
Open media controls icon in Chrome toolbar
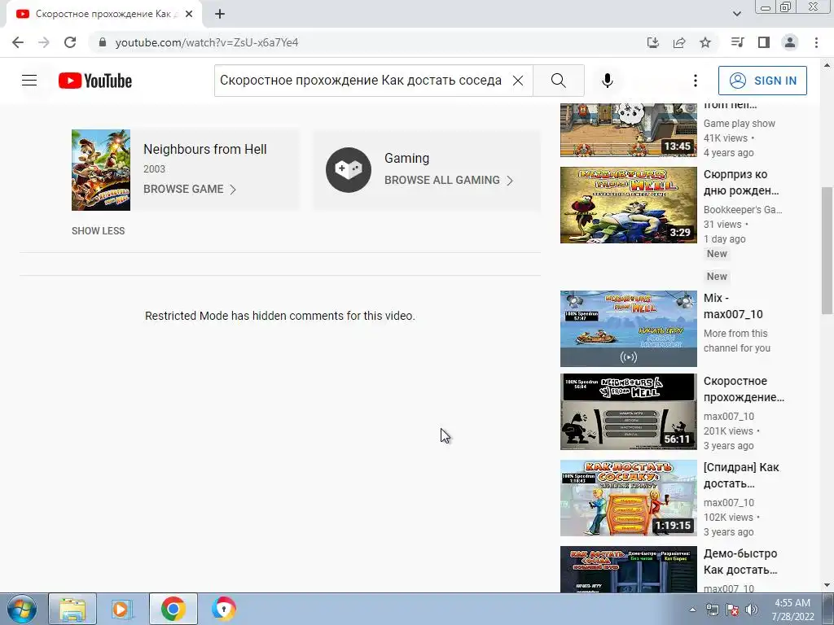tap(737, 42)
